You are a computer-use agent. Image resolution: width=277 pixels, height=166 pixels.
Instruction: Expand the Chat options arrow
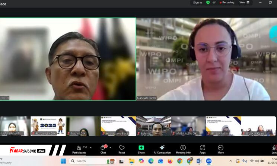(110, 147)
